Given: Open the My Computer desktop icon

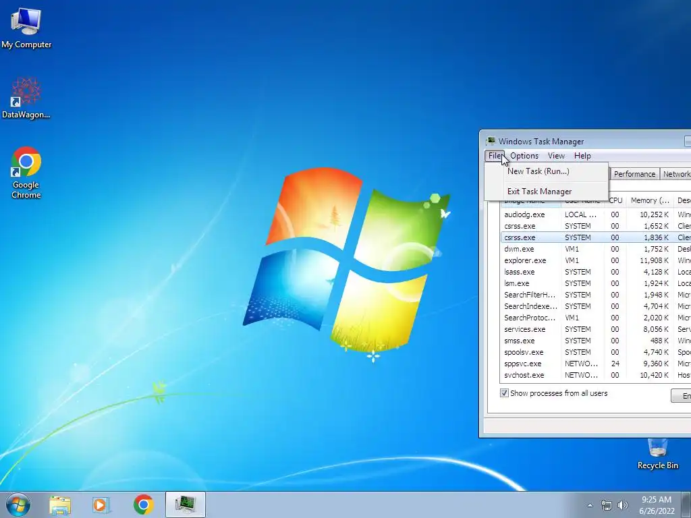Looking at the screenshot, I should (x=26, y=28).
